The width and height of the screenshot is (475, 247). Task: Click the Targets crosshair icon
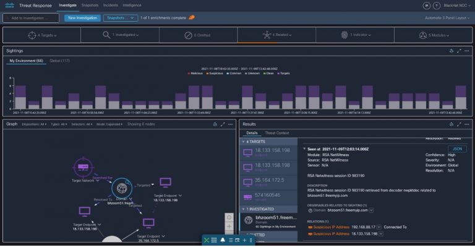(32, 35)
